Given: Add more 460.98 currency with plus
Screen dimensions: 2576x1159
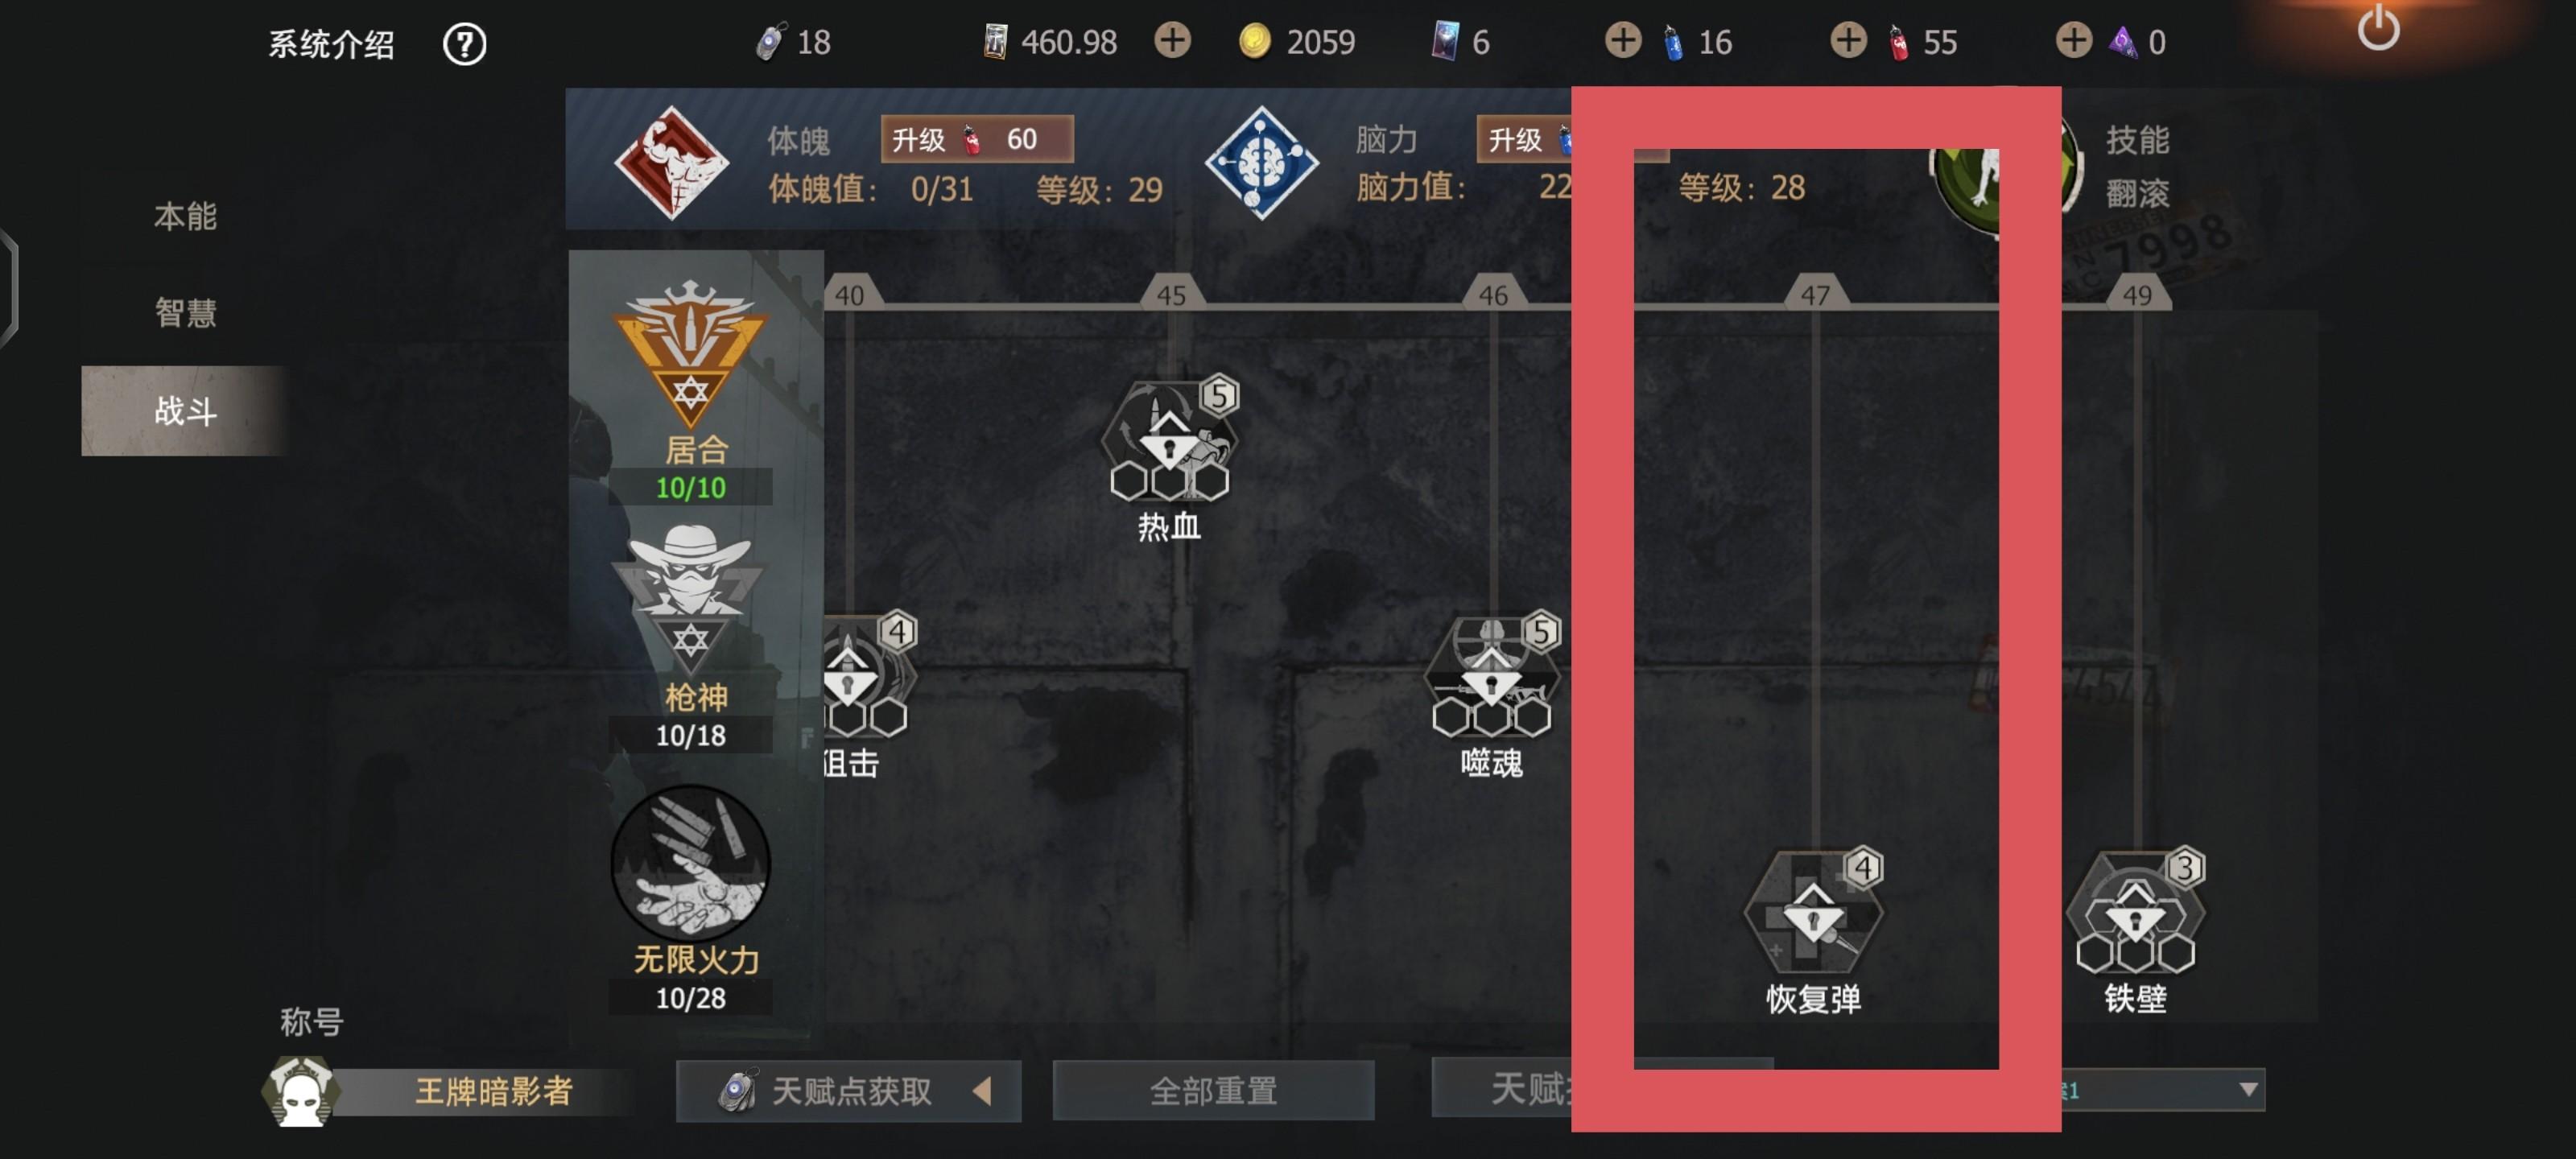Looking at the screenshot, I should point(1173,41).
